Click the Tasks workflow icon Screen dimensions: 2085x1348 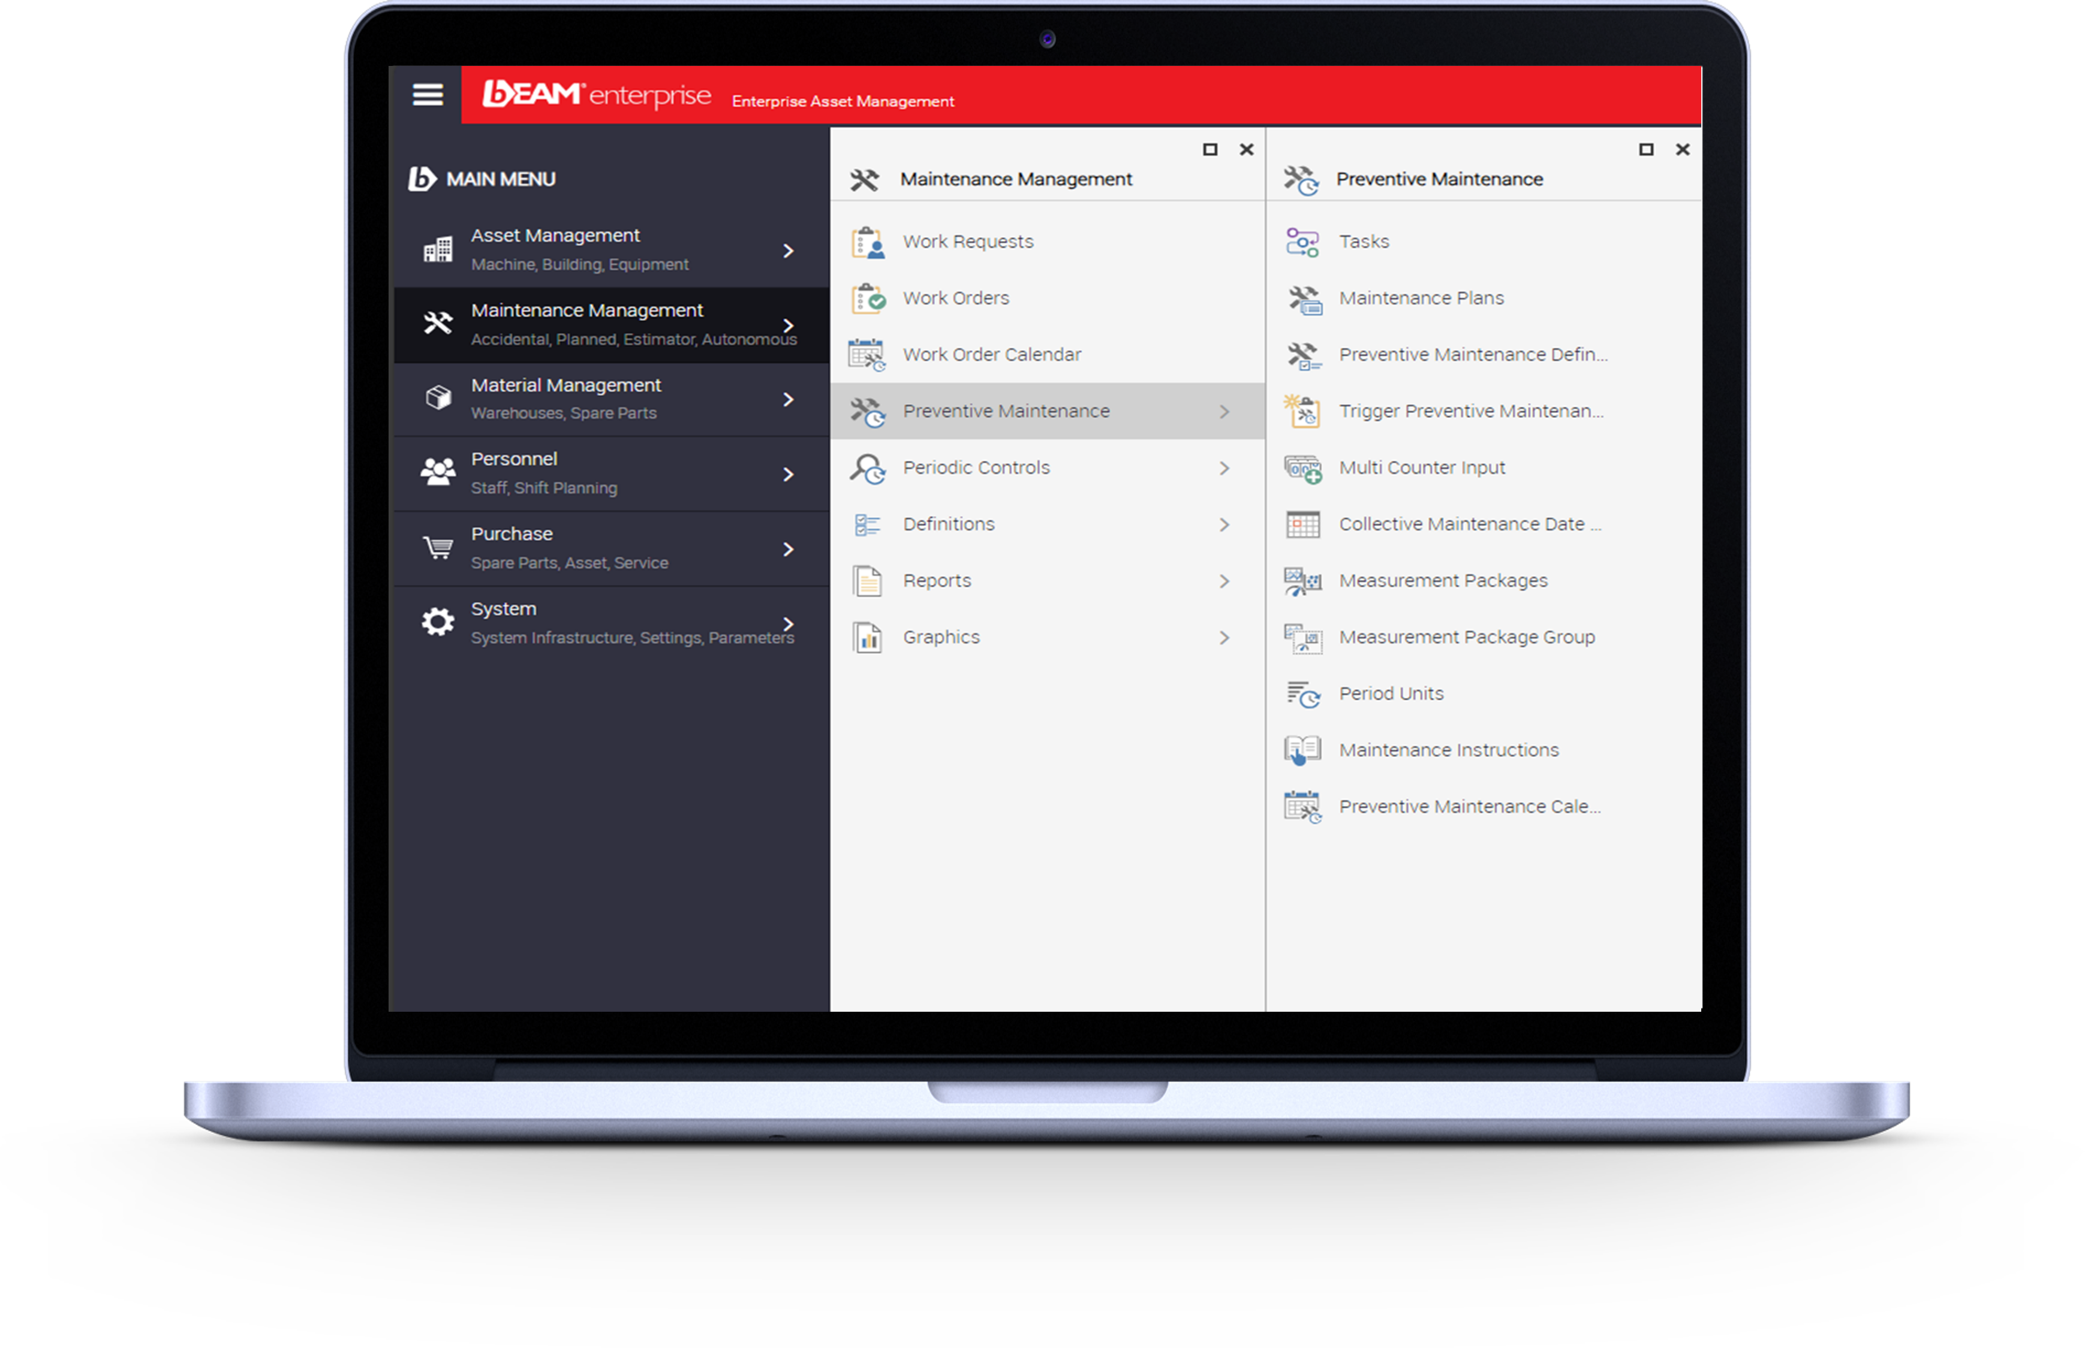[x=1302, y=242]
